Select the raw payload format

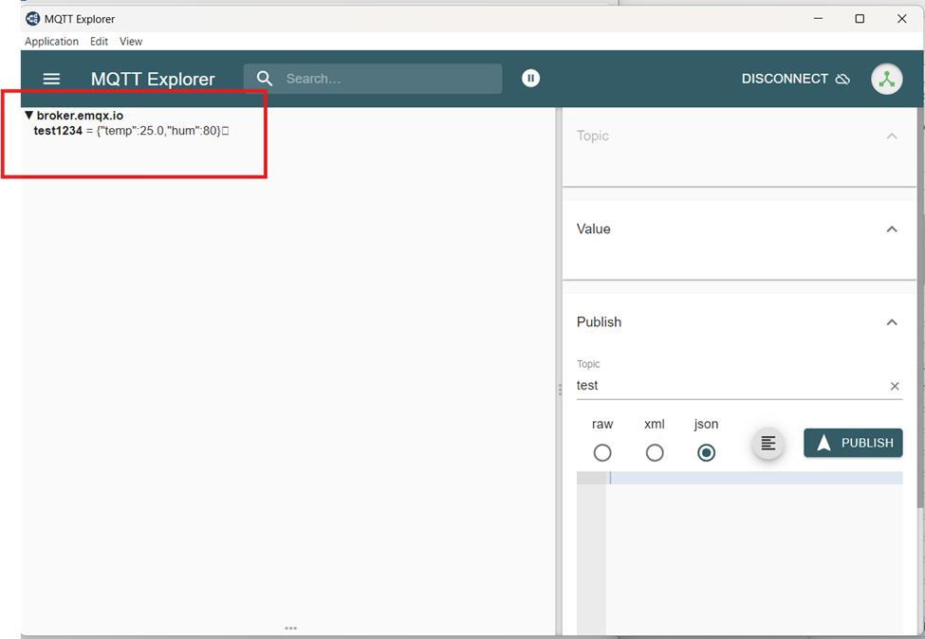(x=602, y=452)
